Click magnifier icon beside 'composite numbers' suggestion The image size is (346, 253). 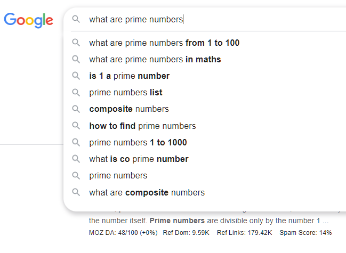click(76, 109)
